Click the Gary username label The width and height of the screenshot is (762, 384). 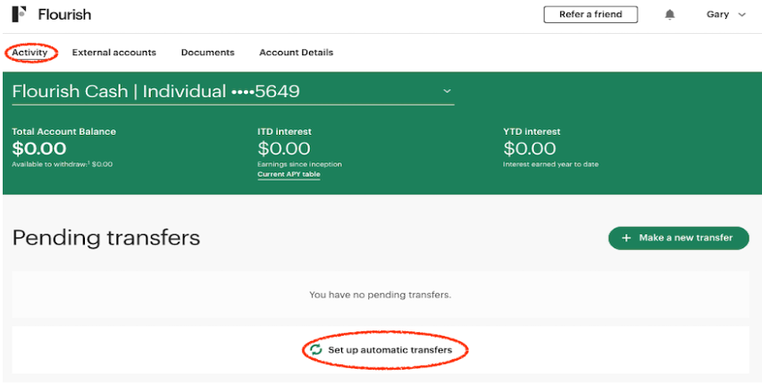coord(717,14)
